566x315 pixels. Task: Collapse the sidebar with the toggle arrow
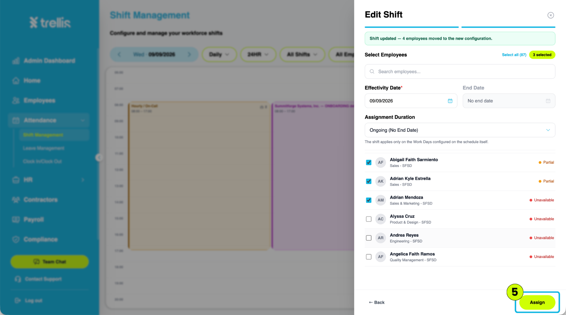(99, 157)
